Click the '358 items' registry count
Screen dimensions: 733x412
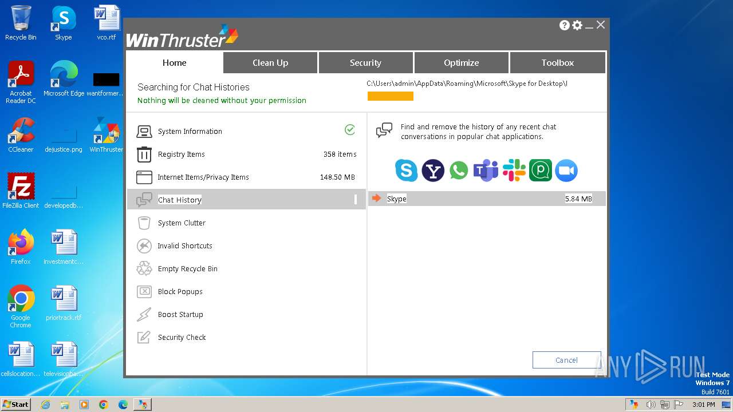(340, 154)
